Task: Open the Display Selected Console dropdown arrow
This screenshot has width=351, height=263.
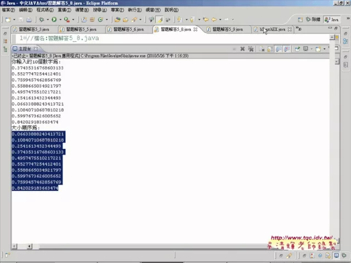Action: [x=312, y=49]
